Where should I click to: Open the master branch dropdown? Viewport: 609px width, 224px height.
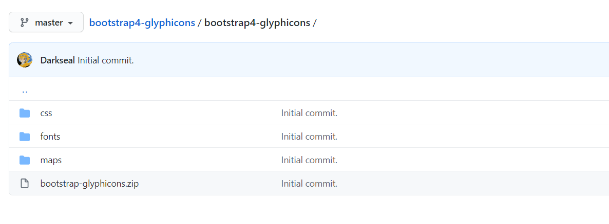46,23
